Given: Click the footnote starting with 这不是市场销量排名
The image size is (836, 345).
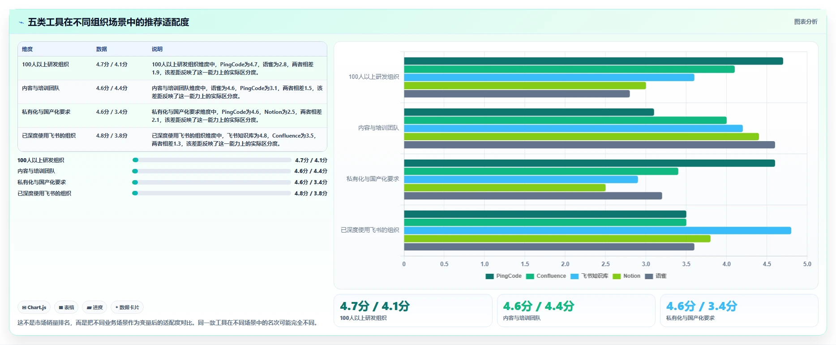Looking at the screenshot, I should tap(168, 323).
